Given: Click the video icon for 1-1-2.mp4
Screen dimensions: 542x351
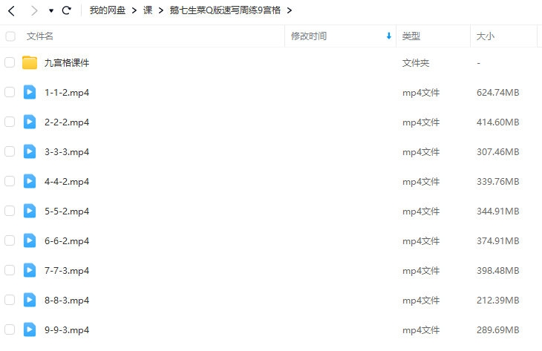Looking at the screenshot, I should tap(30, 92).
